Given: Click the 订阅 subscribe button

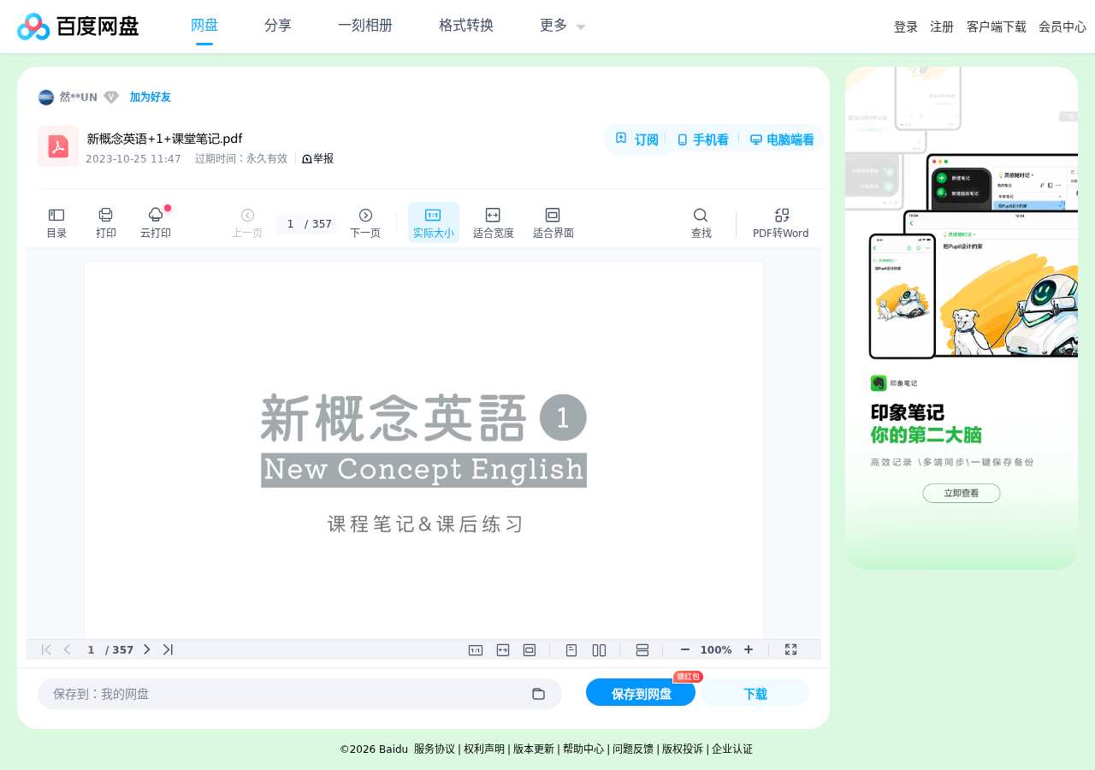Looking at the screenshot, I should [636, 139].
